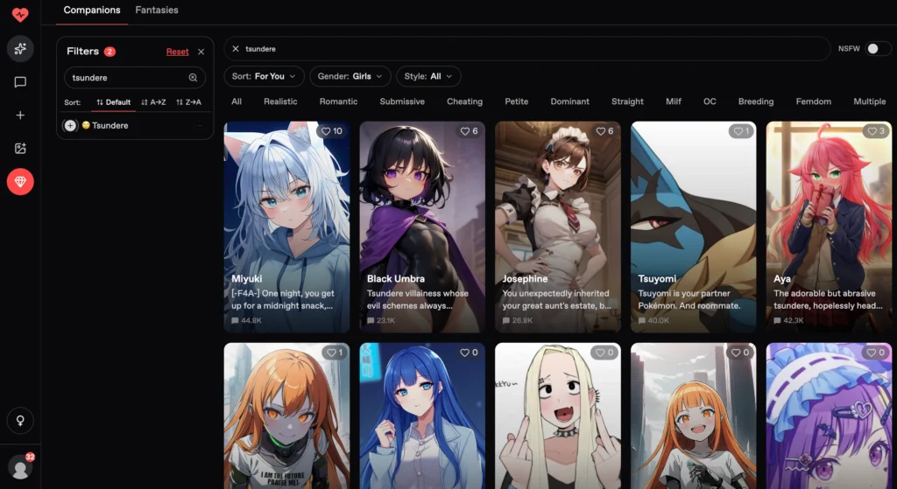Open the Black Umbra companion card

(422, 227)
